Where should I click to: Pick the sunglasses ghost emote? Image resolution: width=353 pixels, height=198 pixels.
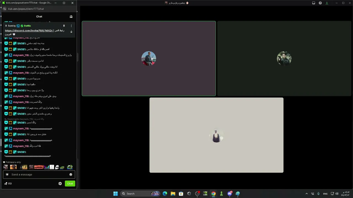[x=57, y=167]
